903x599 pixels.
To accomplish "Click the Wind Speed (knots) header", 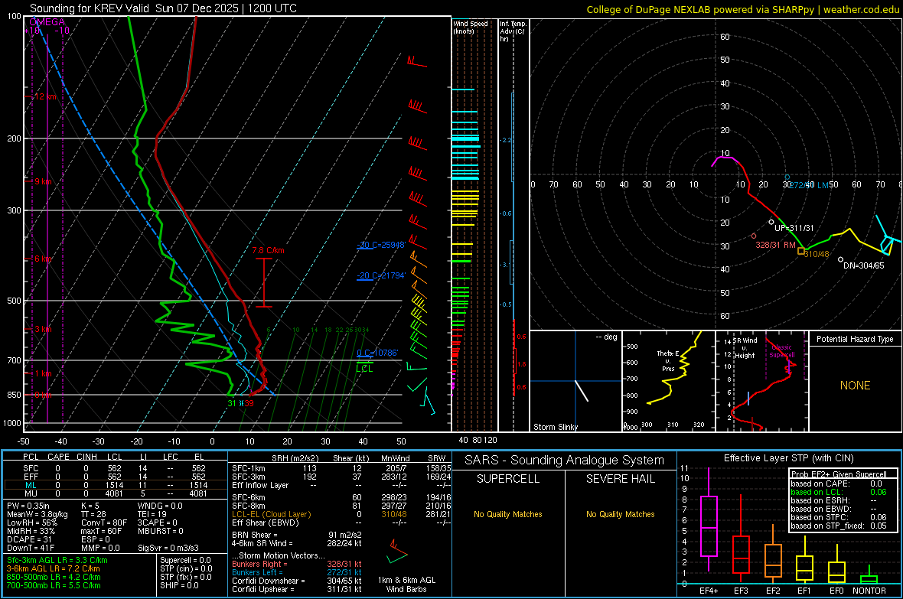I will (x=471, y=27).
